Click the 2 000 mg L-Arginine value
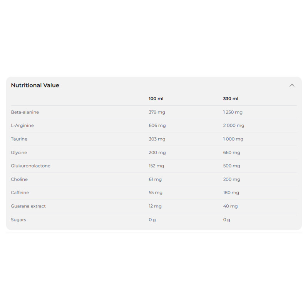This screenshot has width=308, height=308. (x=234, y=126)
